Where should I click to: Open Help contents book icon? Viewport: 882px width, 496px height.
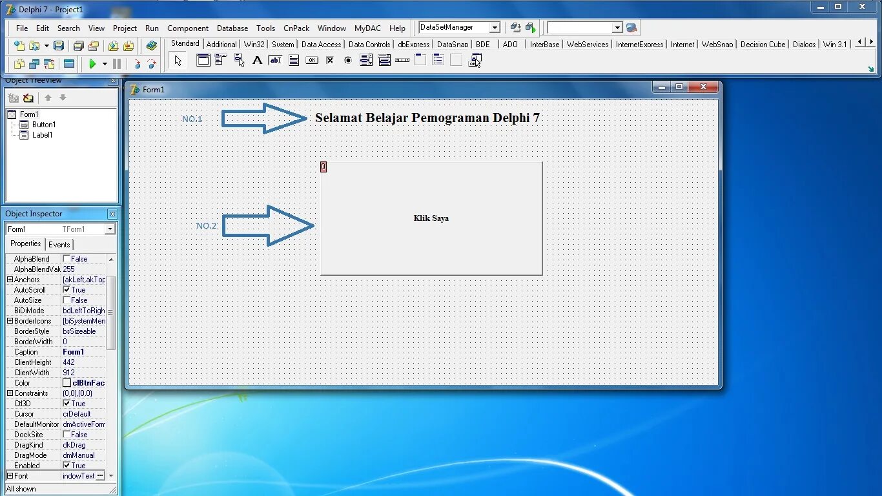pos(152,46)
